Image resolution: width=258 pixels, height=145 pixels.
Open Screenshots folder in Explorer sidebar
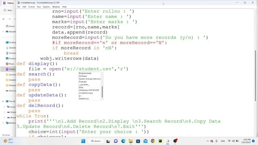click(x=11, y=75)
